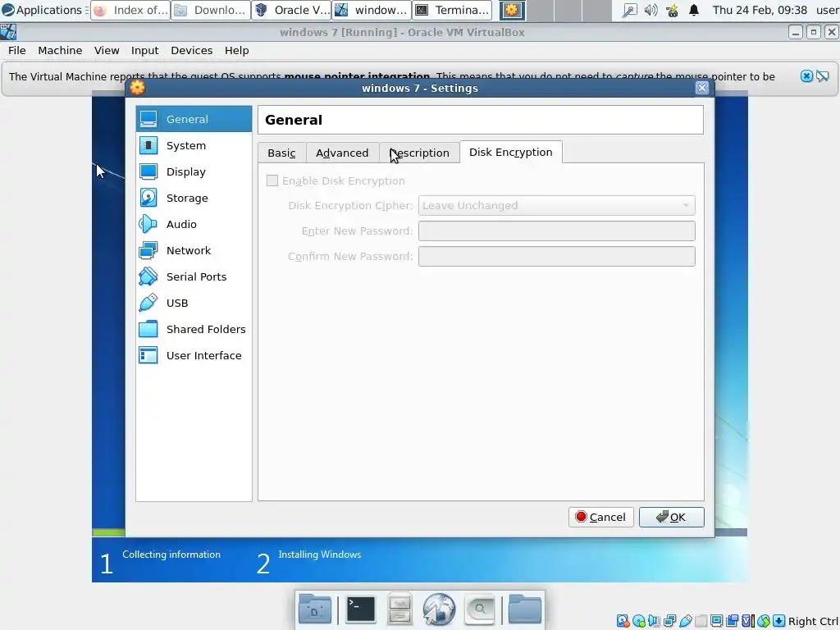Switch to the Description tab

click(419, 153)
